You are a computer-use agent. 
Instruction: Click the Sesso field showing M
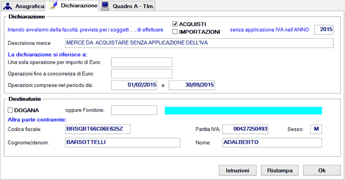pyautogui.click(x=316, y=129)
